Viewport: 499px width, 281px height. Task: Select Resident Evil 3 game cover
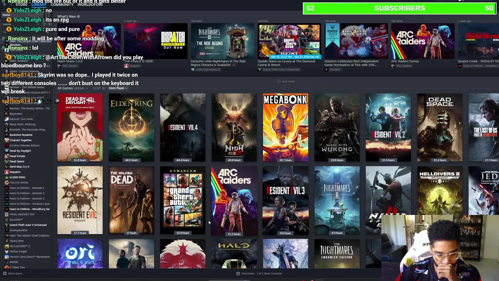pos(285,200)
